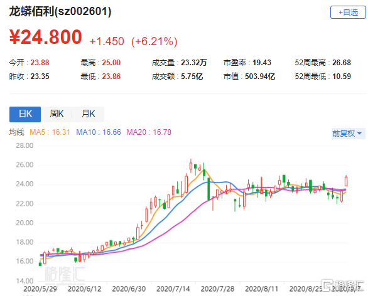Click the MA20 : 16.78 indicator label
Screen dimensions: 368x296
coord(149,132)
